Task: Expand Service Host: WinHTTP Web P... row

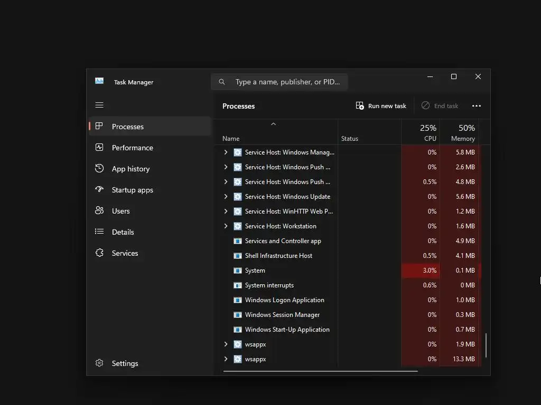Action: coord(226,211)
